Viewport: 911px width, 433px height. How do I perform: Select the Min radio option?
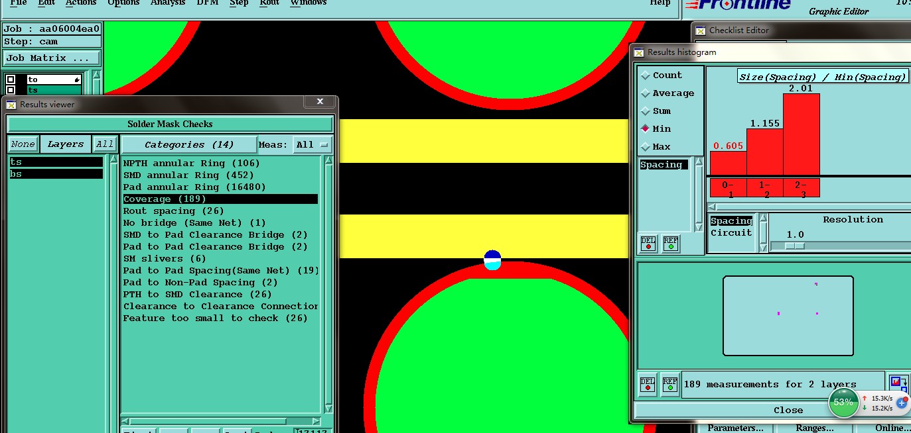coord(645,128)
